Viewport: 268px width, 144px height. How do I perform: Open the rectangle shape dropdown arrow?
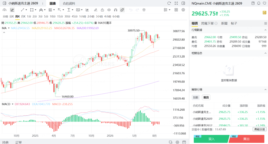36,10
